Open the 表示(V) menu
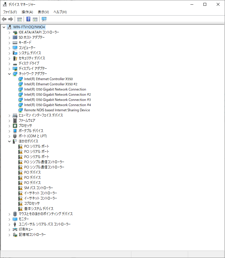This screenshot has width=225, height=258. pos(43,12)
